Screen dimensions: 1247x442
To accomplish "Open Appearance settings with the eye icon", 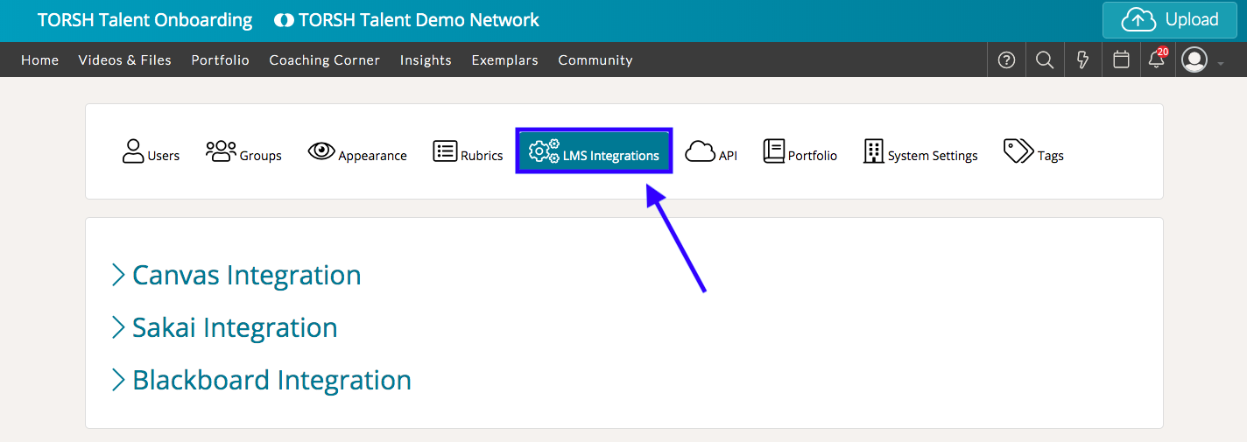I will [357, 152].
